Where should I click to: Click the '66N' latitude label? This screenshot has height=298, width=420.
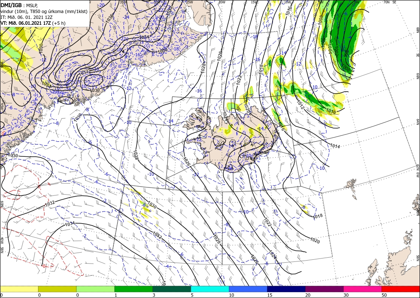(x=417, y=76)
